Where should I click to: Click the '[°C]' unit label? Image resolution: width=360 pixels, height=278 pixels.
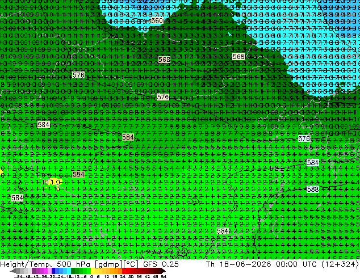point(131,264)
